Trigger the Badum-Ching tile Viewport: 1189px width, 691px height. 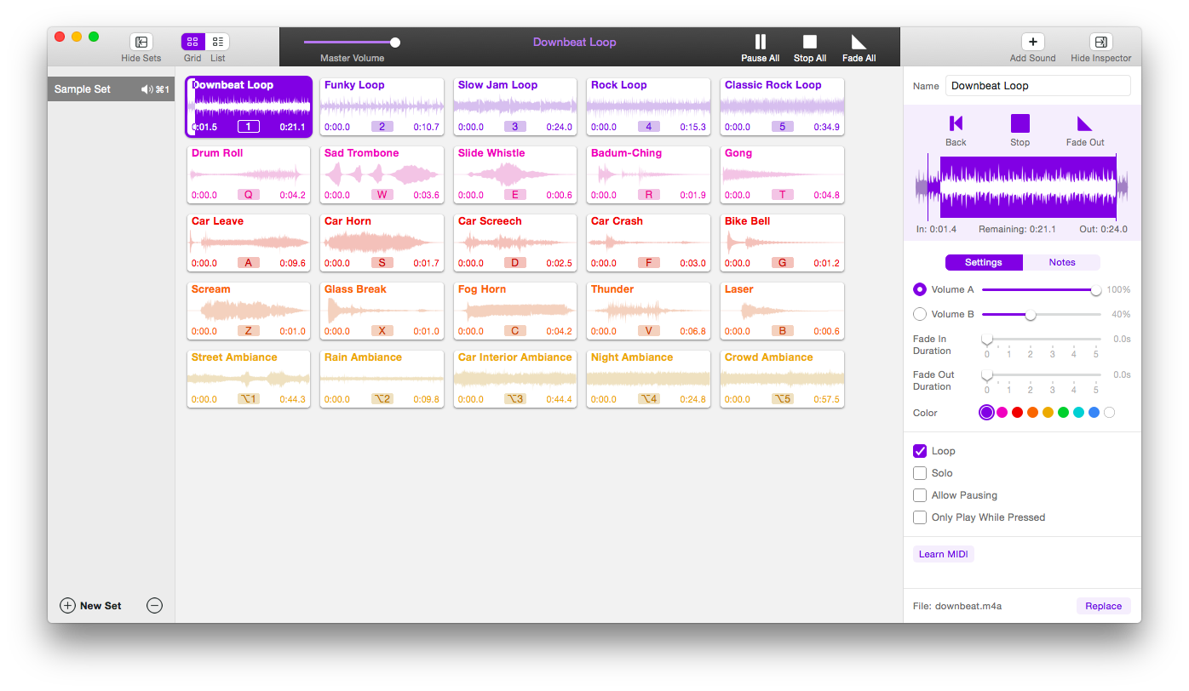tap(648, 174)
